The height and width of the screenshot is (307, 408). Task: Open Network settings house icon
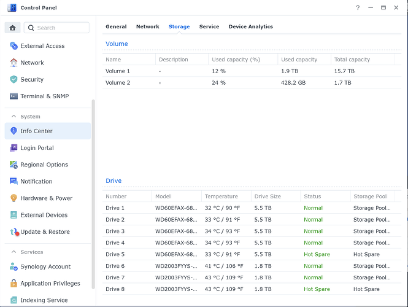coord(13,63)
